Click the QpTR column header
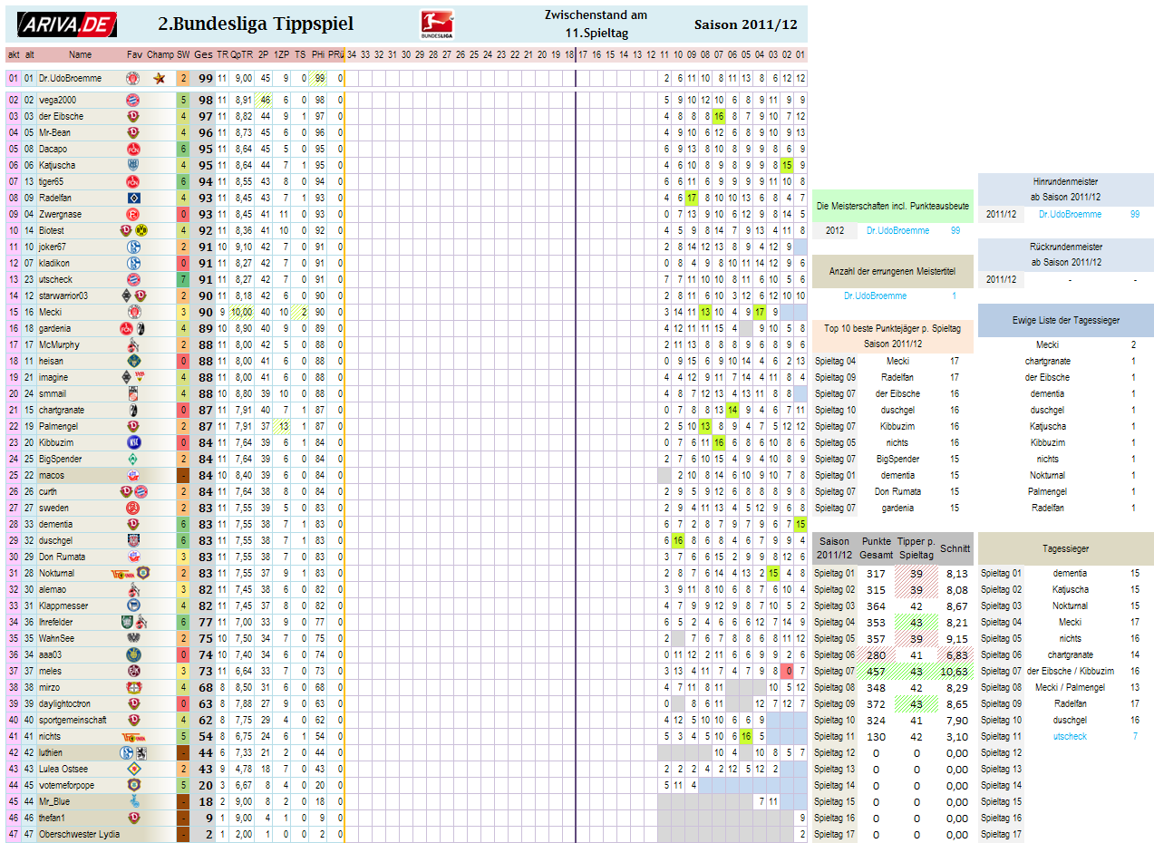The width and height of the screenshot is (1154, 843). [242, 55]
